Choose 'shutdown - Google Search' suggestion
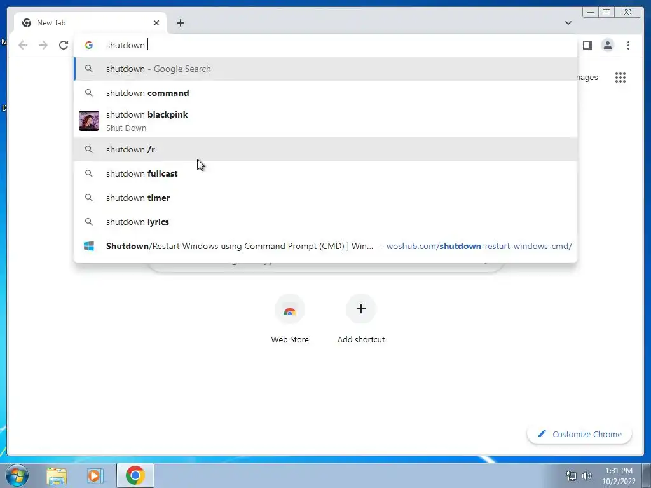Screen dimensions: 651x488 click(325, 69)
